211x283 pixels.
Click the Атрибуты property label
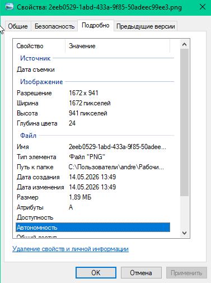[30, 207]
